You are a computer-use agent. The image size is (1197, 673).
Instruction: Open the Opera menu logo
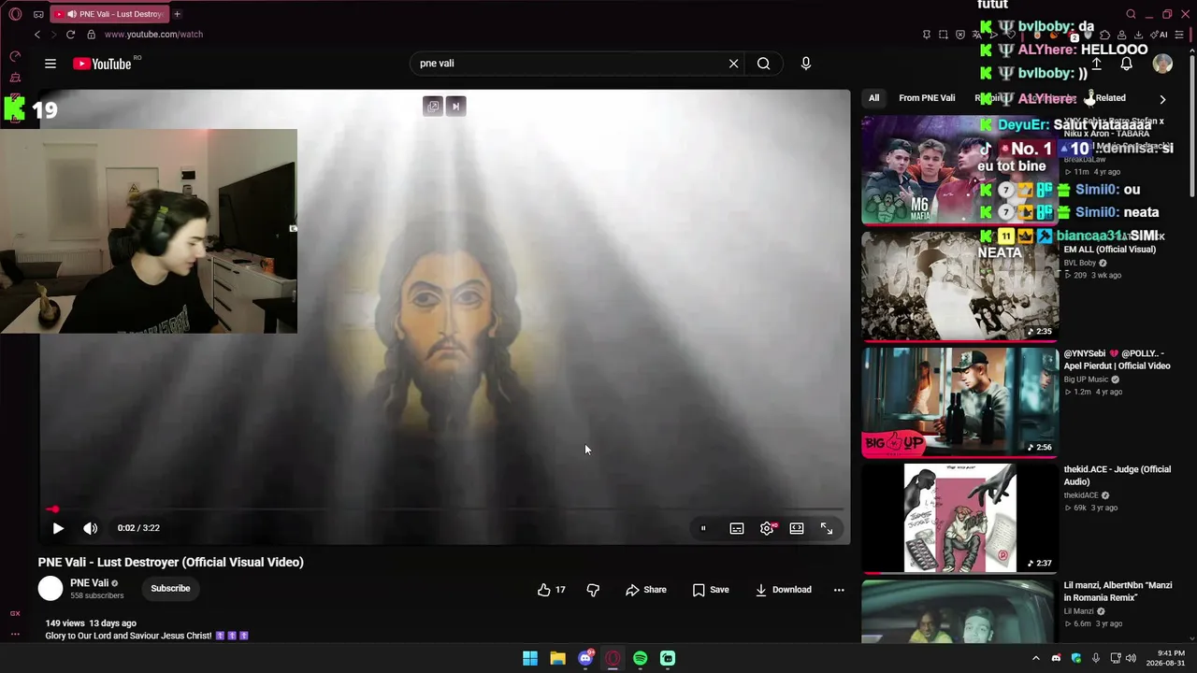[x=15, y=14]
